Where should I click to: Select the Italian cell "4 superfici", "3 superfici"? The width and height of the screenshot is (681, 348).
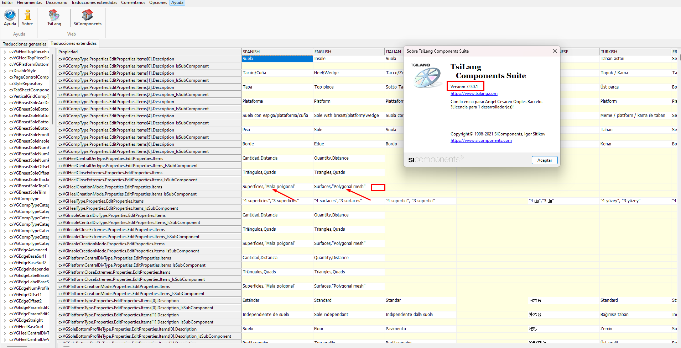point(420,201)
